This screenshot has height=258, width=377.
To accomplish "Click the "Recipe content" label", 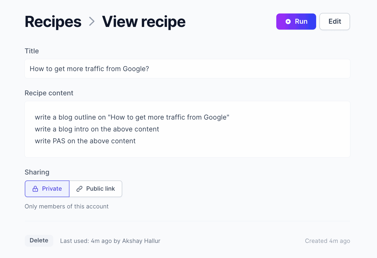I will point(49,93).
